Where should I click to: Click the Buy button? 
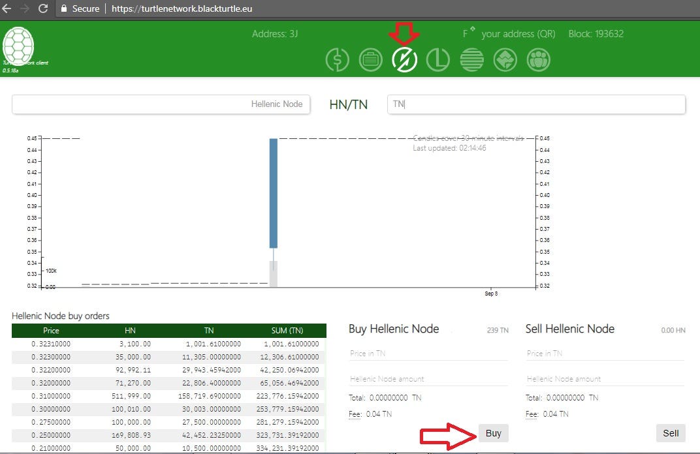(493, 433)
